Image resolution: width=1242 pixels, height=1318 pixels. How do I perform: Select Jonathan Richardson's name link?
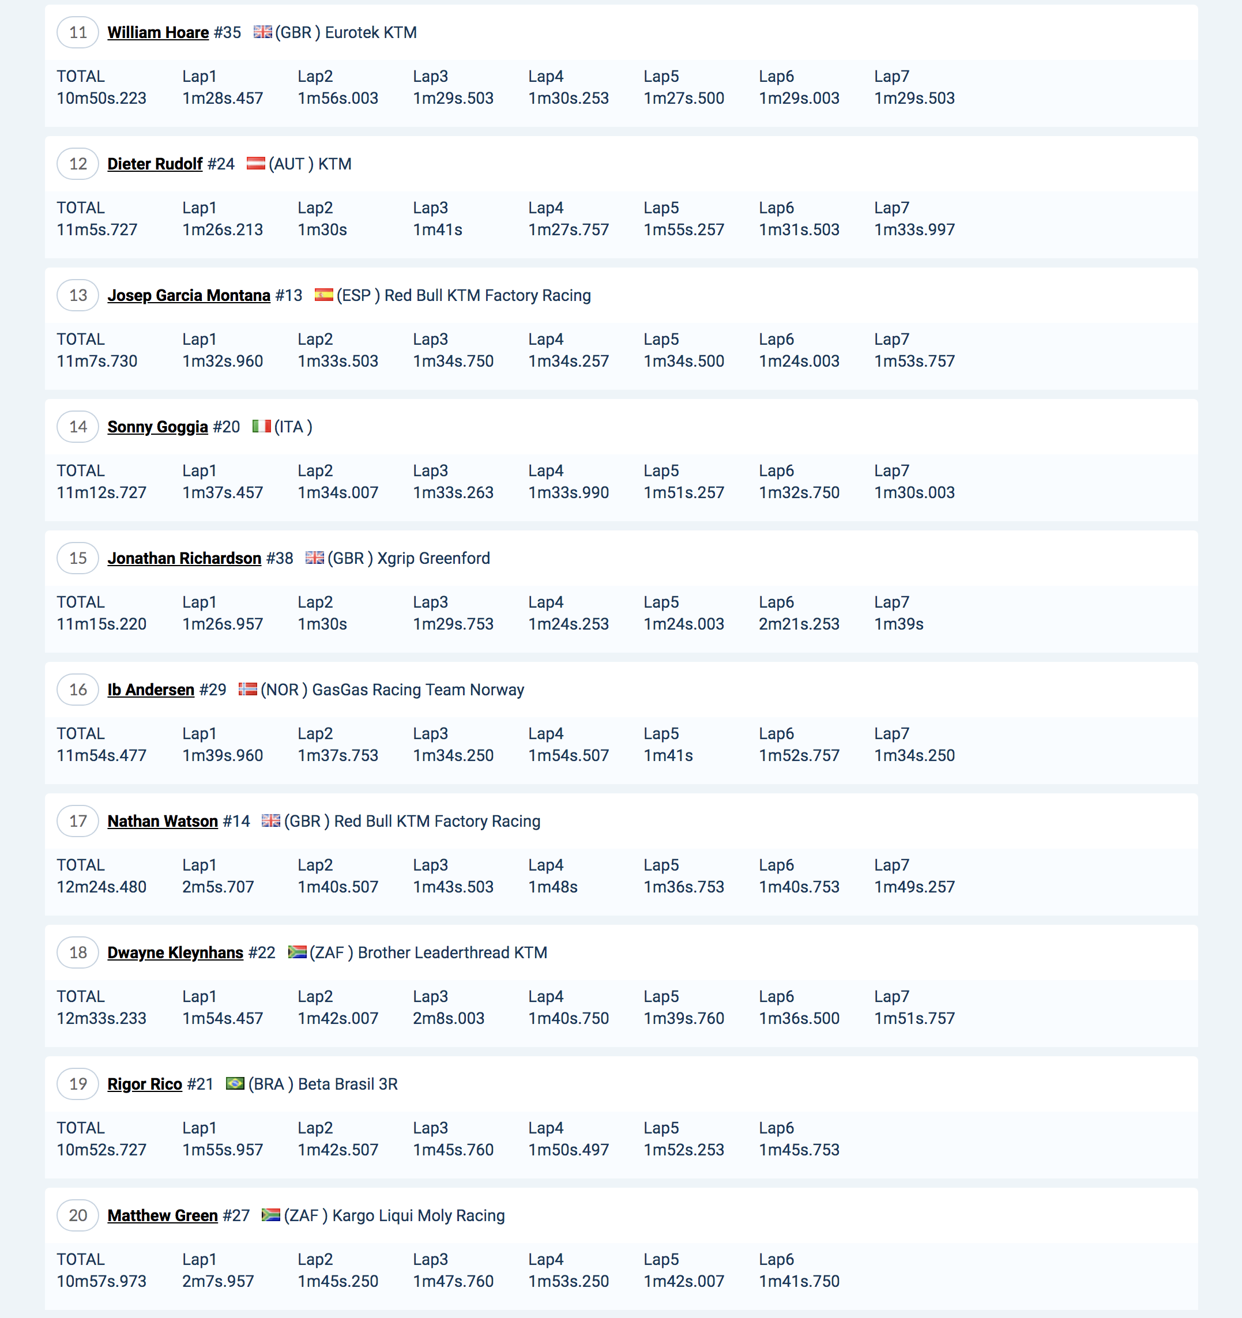184,558
